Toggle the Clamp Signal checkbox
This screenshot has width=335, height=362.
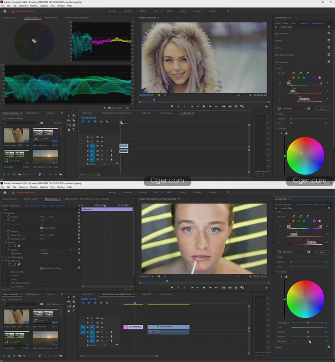109,108
